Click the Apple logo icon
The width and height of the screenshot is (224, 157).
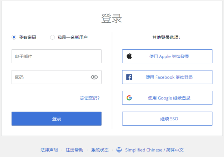click(129, 56)
